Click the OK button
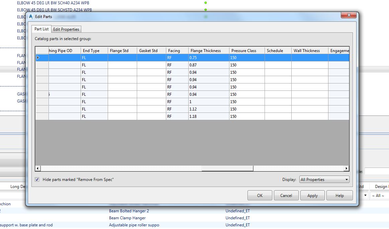Image resolution: width=389 pixels, height=229 pixels. coord(260,195)
